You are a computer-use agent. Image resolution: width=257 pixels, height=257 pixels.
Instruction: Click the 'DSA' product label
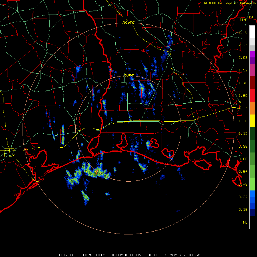click(x=251, y=17)
